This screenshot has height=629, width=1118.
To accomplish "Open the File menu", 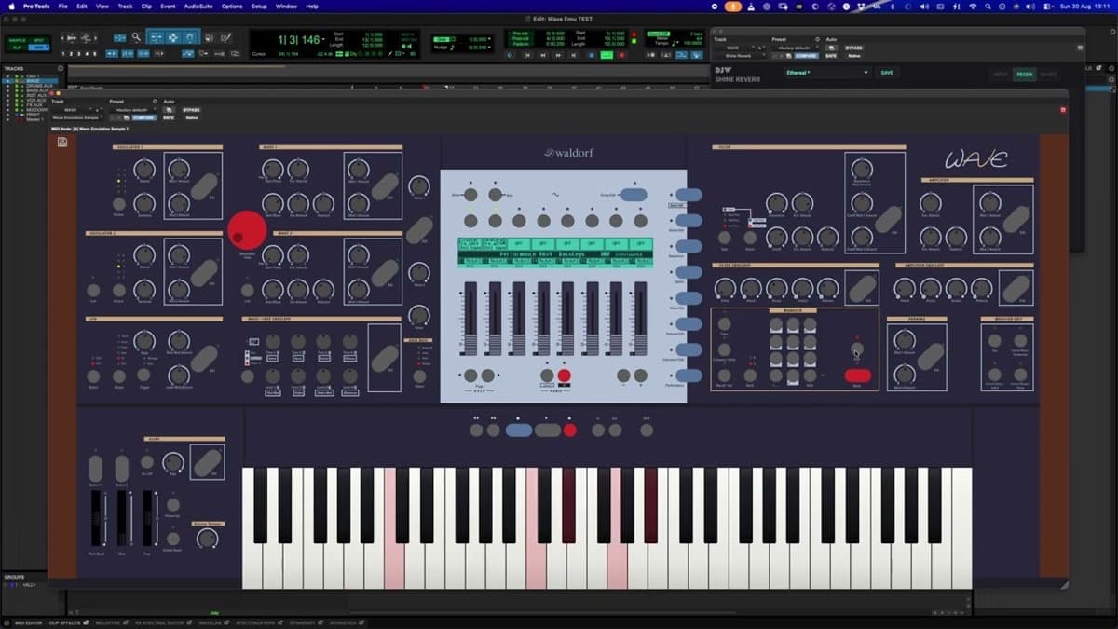I will [x=61, y=6].
